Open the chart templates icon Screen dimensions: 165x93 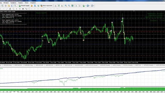click(92, 6)
